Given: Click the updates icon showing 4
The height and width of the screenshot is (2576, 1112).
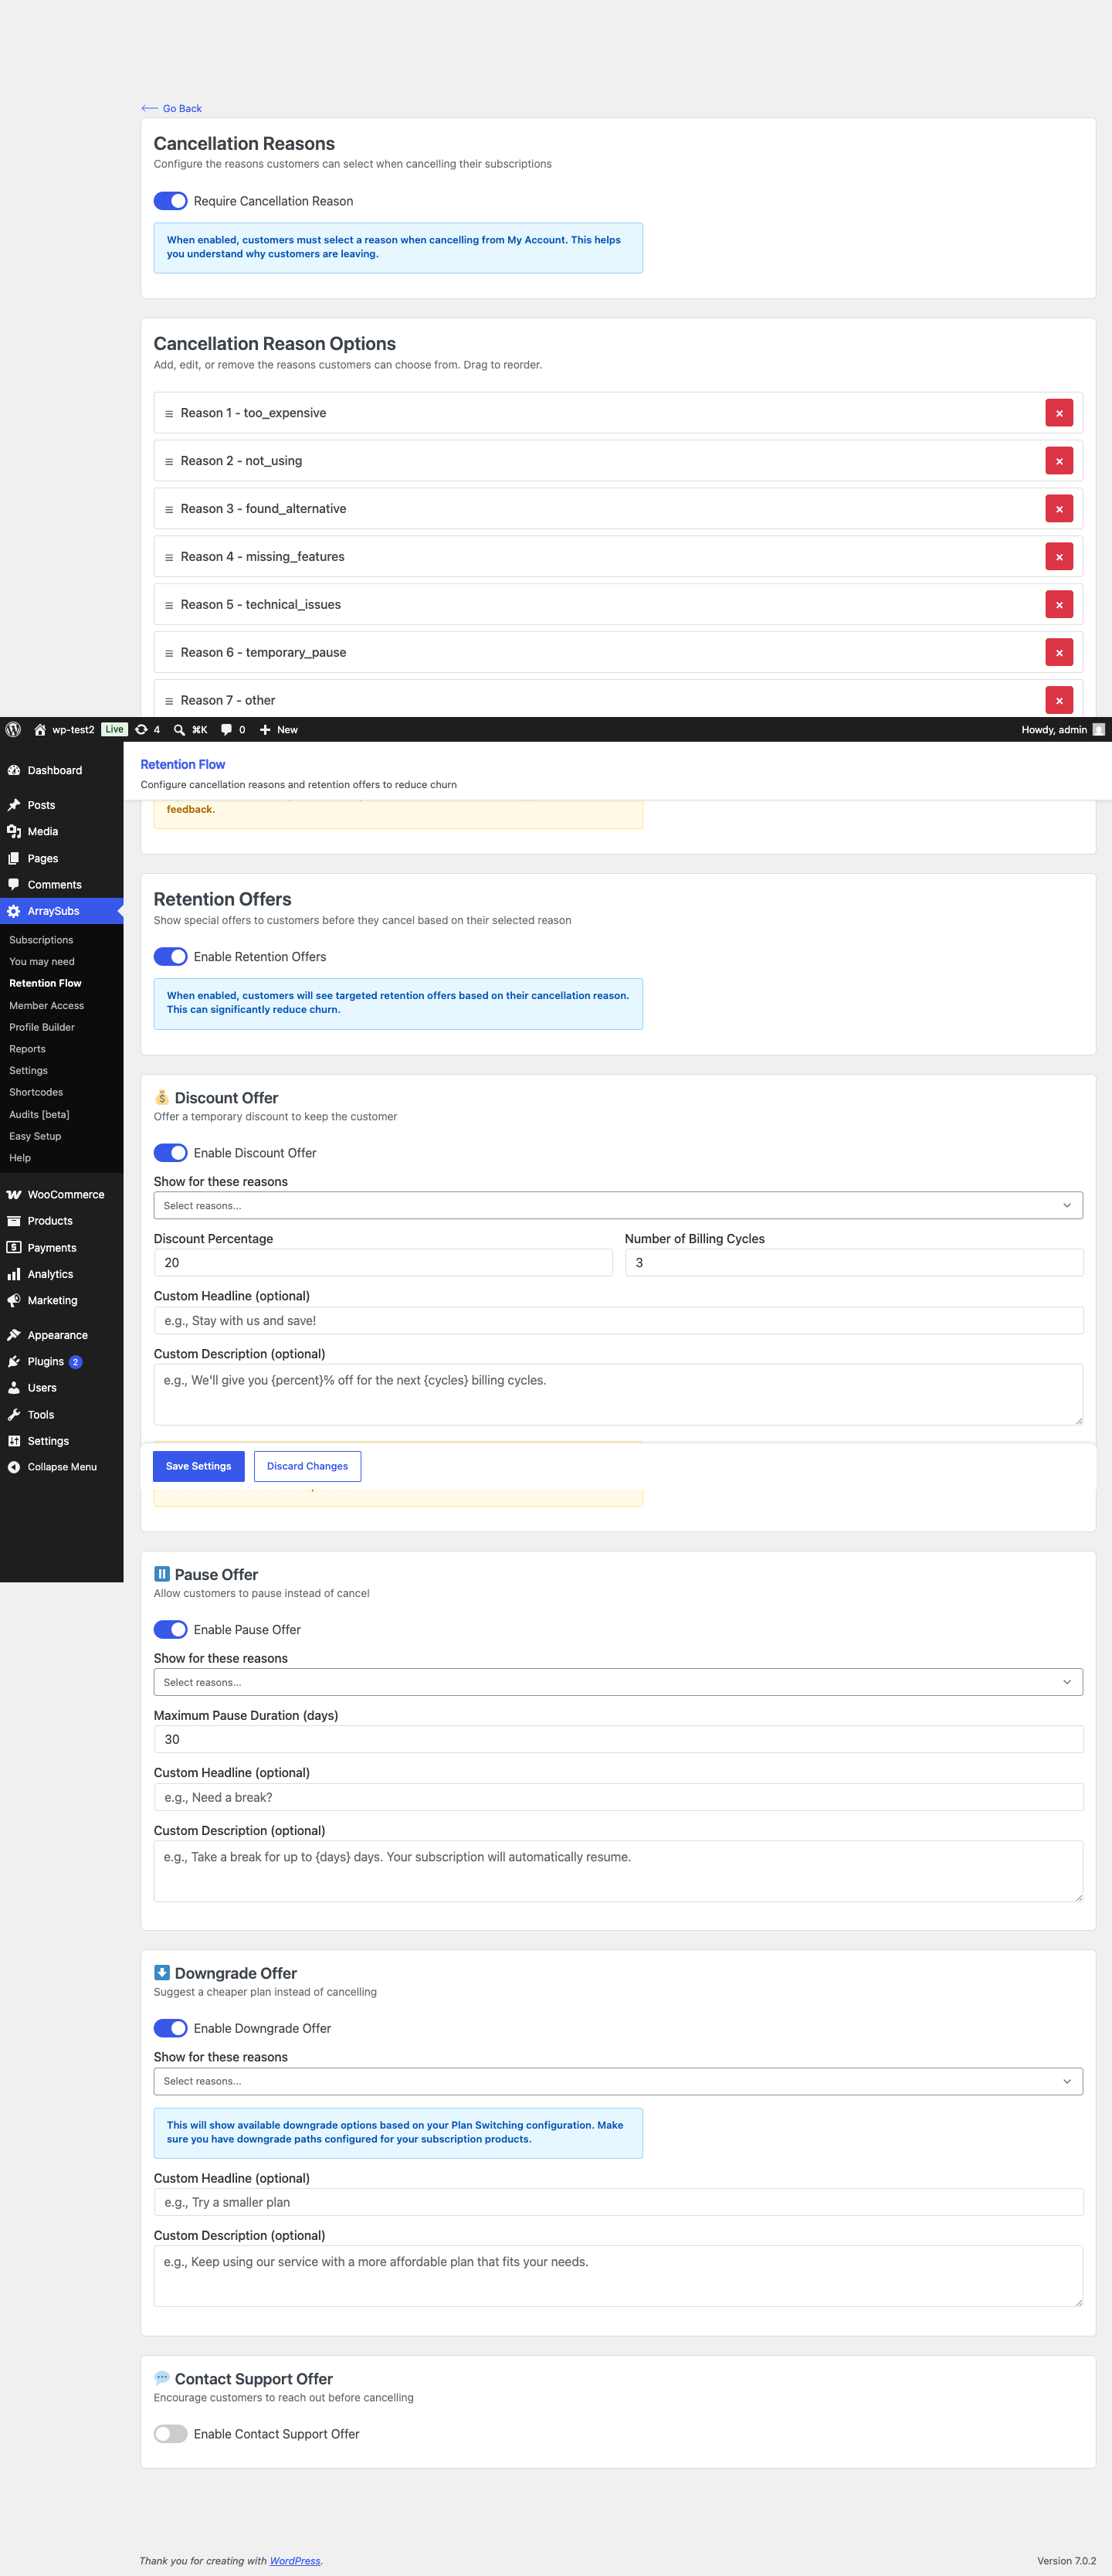Looking at the screenshot, I should click(x=141, y=730).
